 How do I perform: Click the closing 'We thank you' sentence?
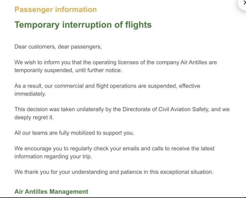point(114,172)
